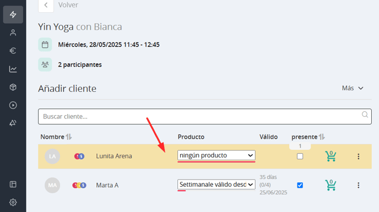
Task: Click the Buscar cliente search field
Action: click(205, 117)
